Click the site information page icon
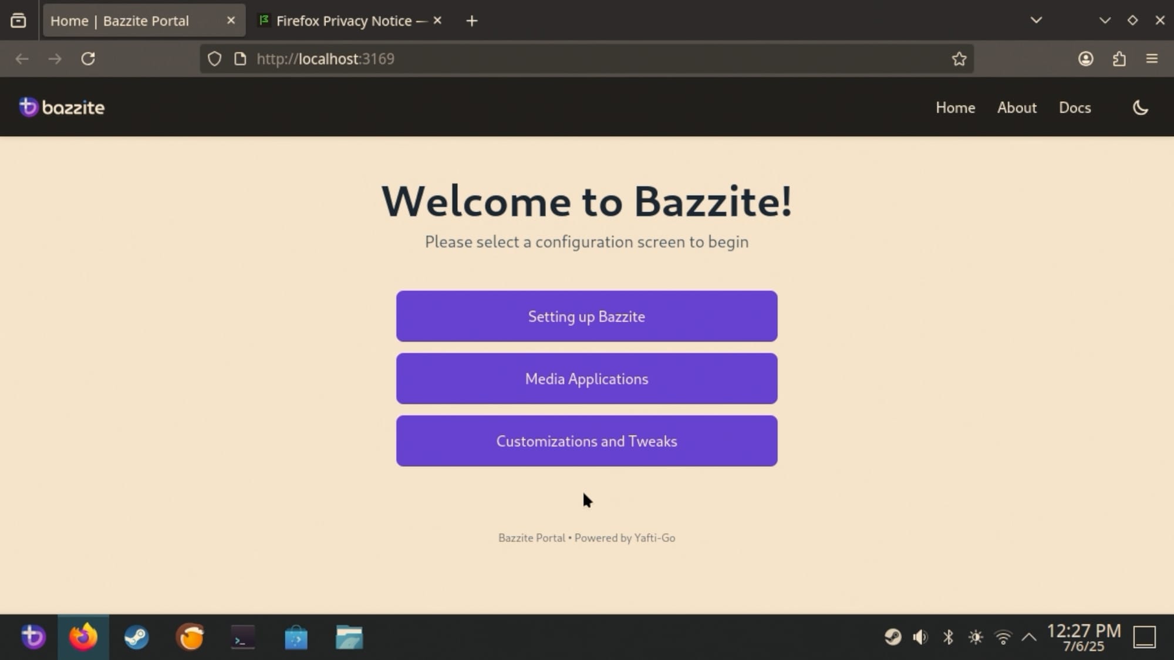The width and height of the screenshot is (1174, 660). coord(239,59)
